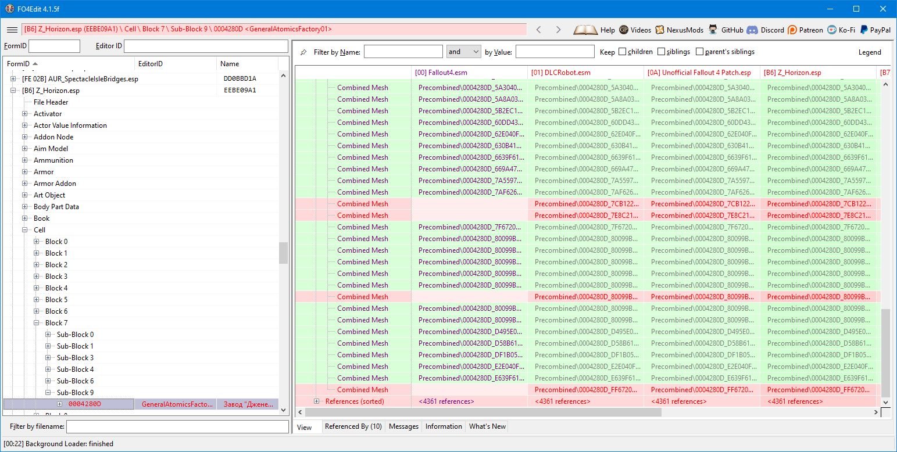The image size is (897, 452).
Task: Click the Filter by filename input field
Action: point(177,427)
